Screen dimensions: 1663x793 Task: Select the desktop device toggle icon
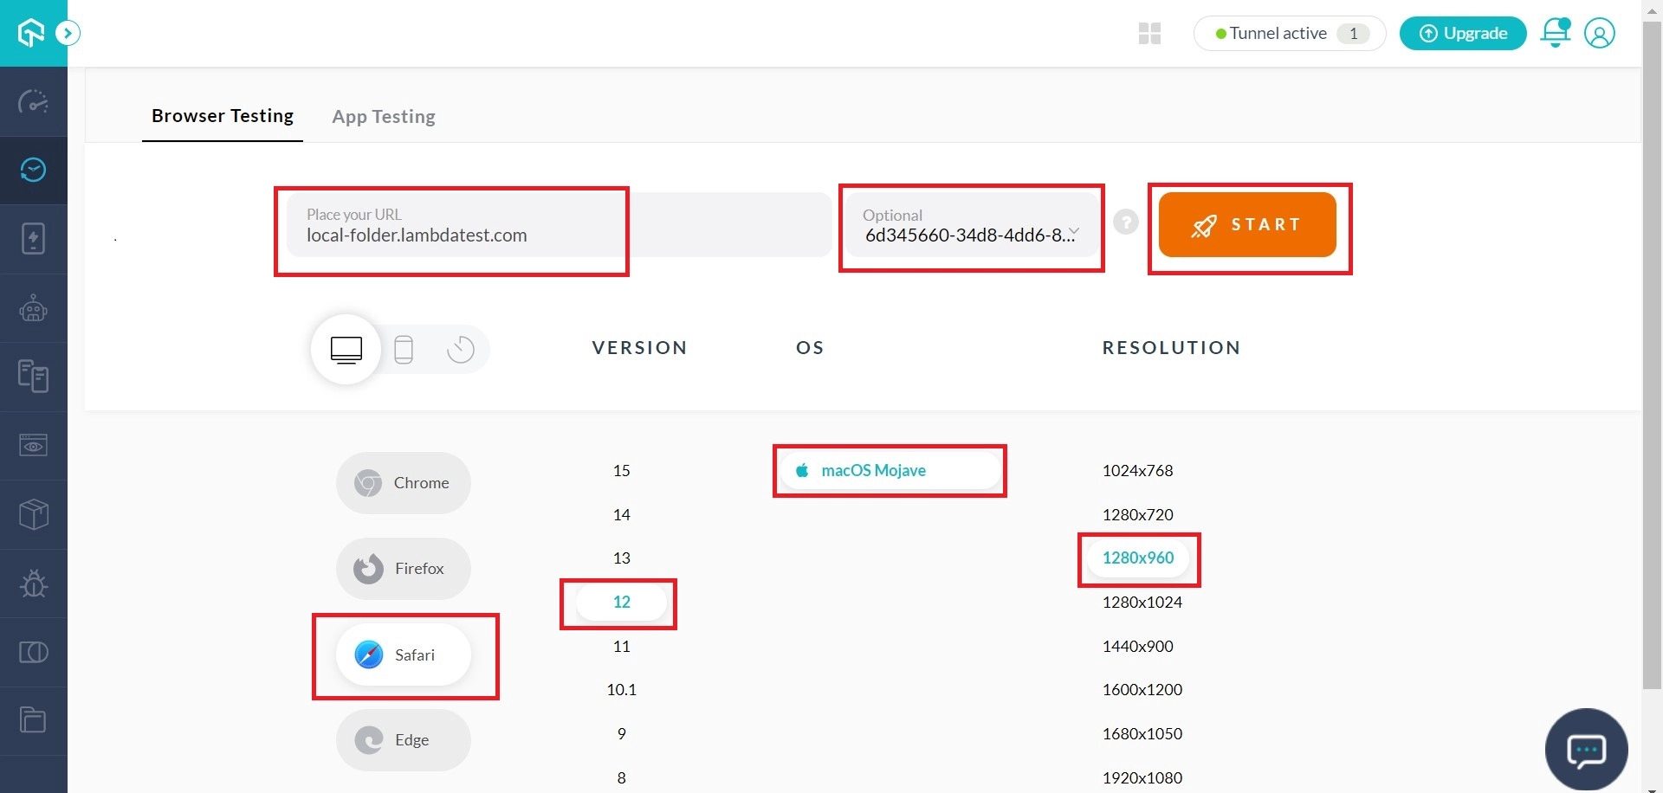point(346,350)
